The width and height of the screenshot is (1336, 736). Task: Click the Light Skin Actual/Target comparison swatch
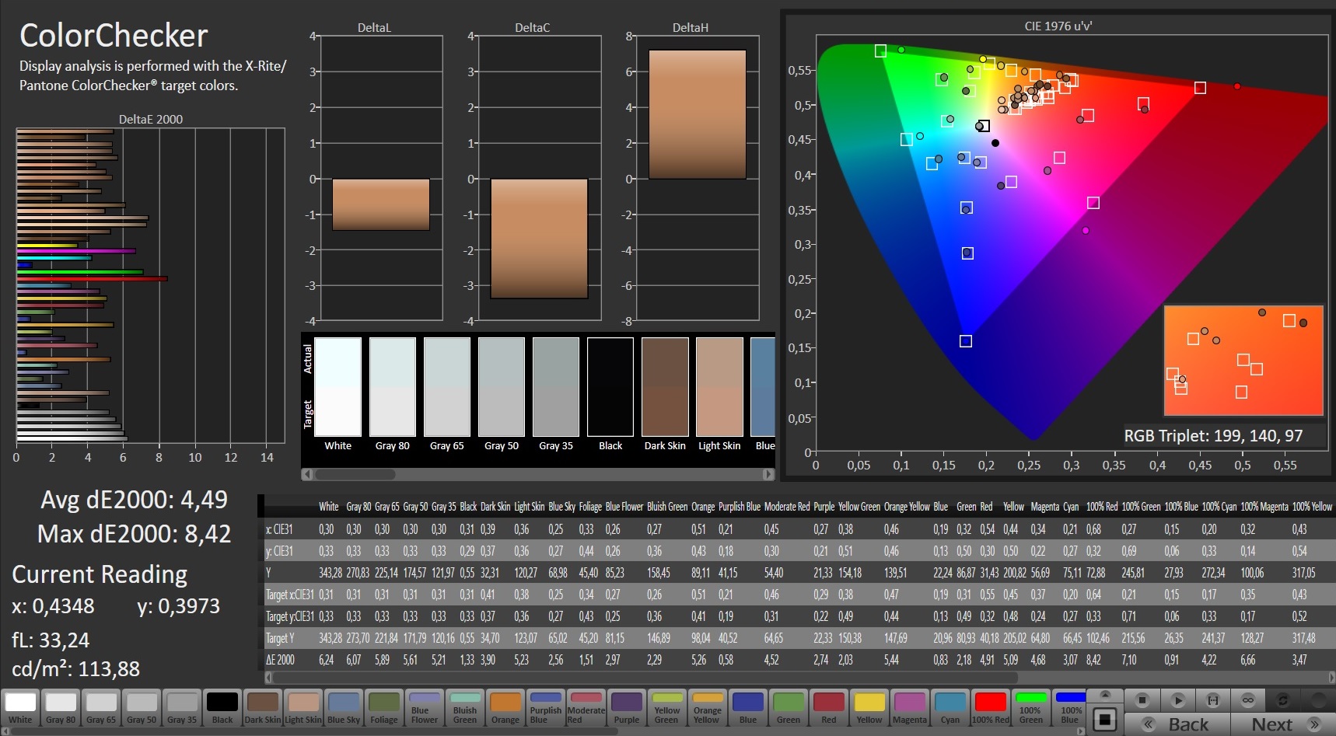coord(719,387)
